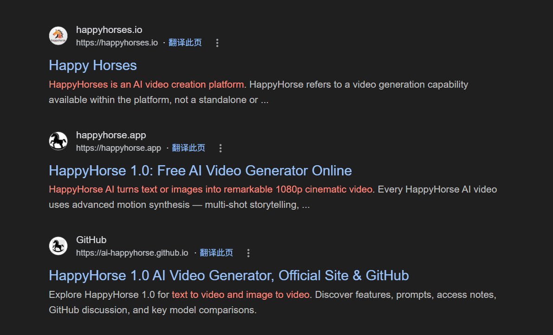Translate the happyhorses.io page via 翻译此页

(x=185, y=43)
